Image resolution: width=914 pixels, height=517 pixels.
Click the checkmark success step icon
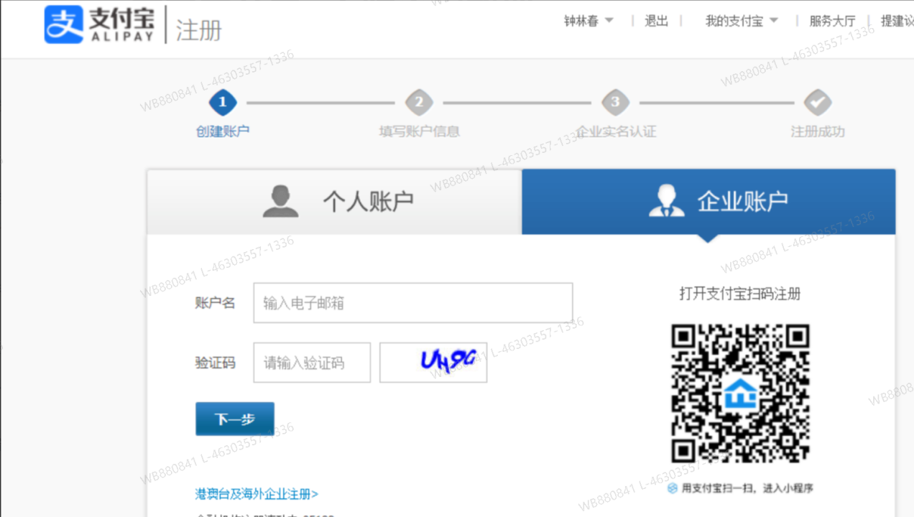pos(817,103)
